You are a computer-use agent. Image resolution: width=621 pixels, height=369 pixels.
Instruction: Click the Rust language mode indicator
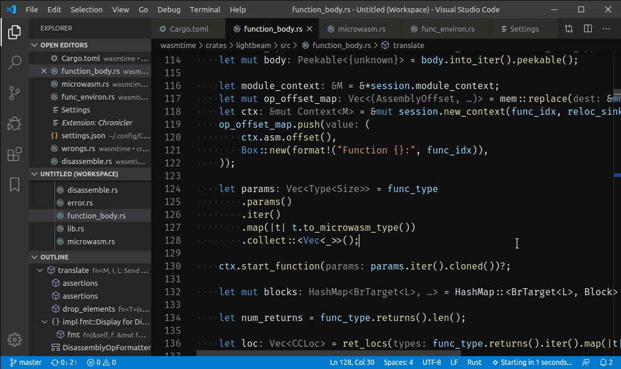(475, 363)
